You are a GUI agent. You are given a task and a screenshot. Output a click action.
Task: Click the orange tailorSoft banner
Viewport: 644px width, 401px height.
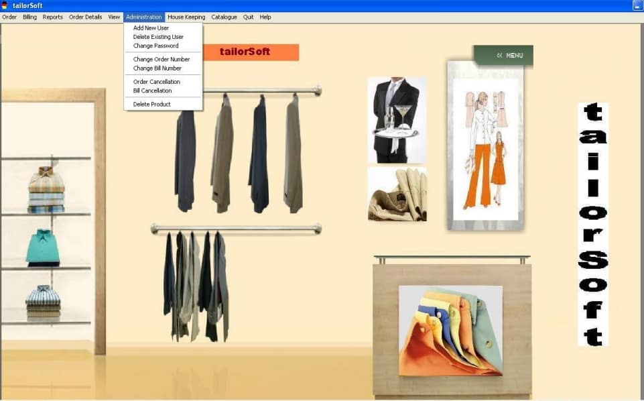coord(251,52)
